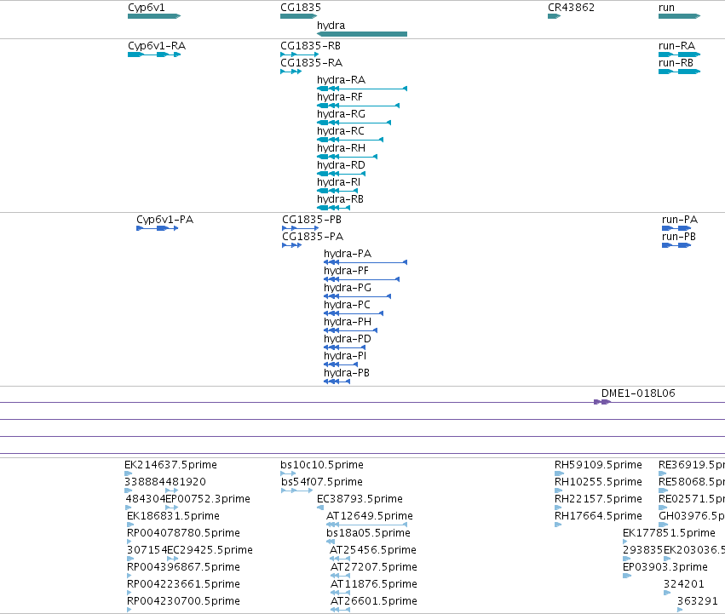Choose transcript hydra-RH

point(348,157)
